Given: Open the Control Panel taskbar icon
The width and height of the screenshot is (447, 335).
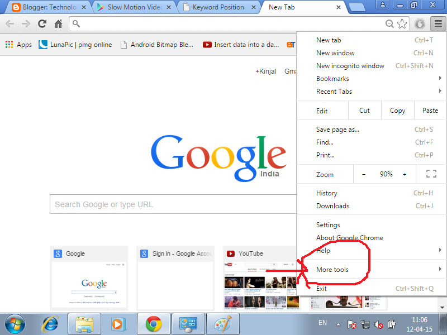Looking at the screenshot, I should [188, 324].
